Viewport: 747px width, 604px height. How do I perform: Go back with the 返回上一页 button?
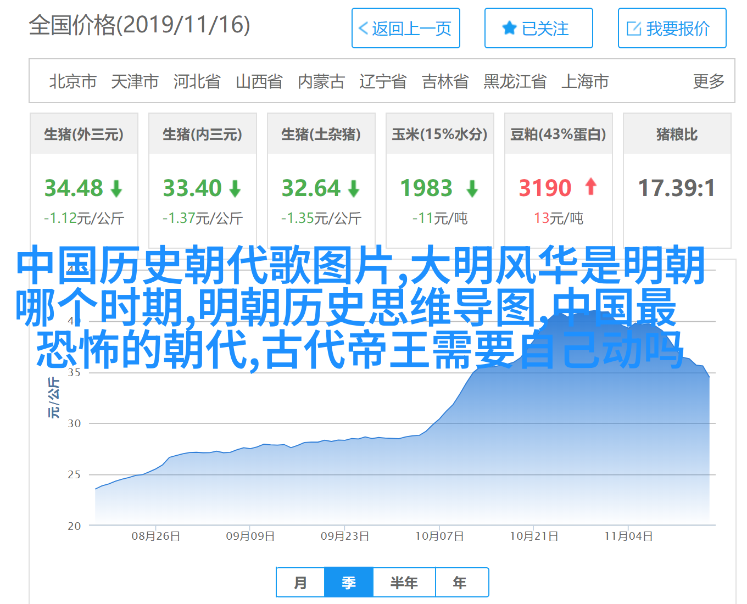(406, 28)
